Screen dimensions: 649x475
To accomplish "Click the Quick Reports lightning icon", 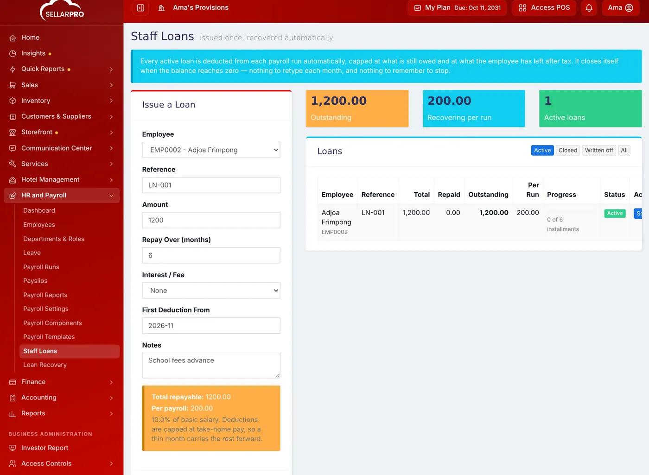I will (13, 70).
